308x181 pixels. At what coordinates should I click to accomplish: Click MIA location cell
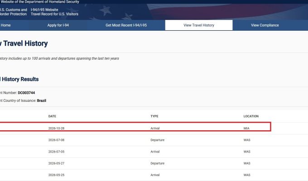tap(246, 128)
